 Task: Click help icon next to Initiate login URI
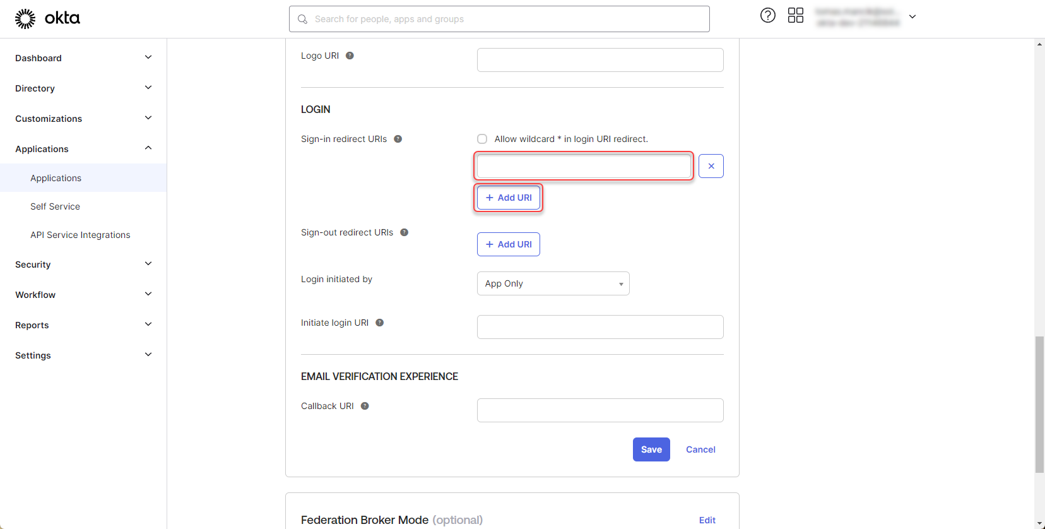pos(379,323)
